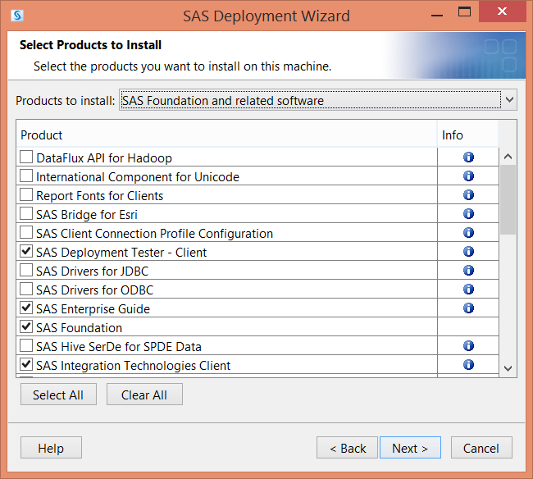
Task: Show info for SAS Enterprise Guide
Action: [x=468, y=308]
